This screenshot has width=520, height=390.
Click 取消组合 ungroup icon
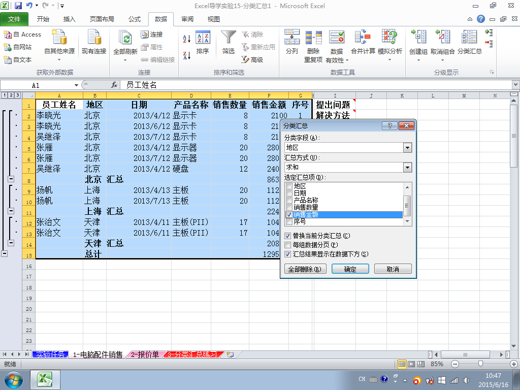click(443, 37)
